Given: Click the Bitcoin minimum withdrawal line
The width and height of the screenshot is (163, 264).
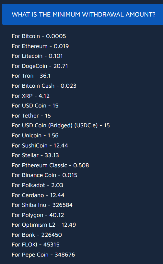Looking at the screenshot, I should [x=39, y=36].
